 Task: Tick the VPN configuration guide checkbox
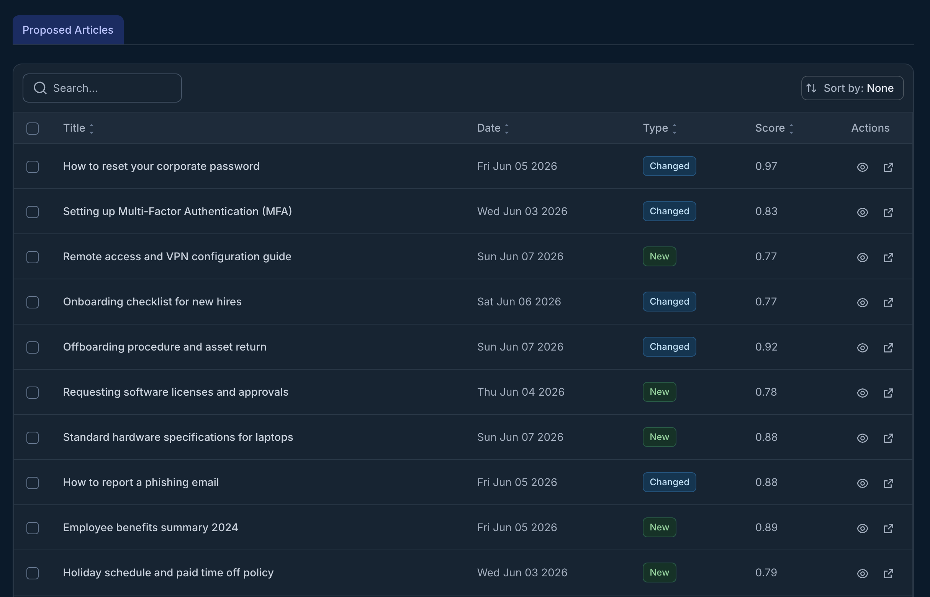coord(33,257)
